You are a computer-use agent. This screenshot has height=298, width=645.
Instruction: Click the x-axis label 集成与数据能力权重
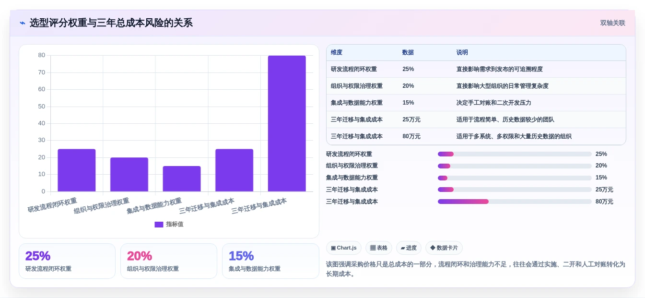[x=154, y=206]
